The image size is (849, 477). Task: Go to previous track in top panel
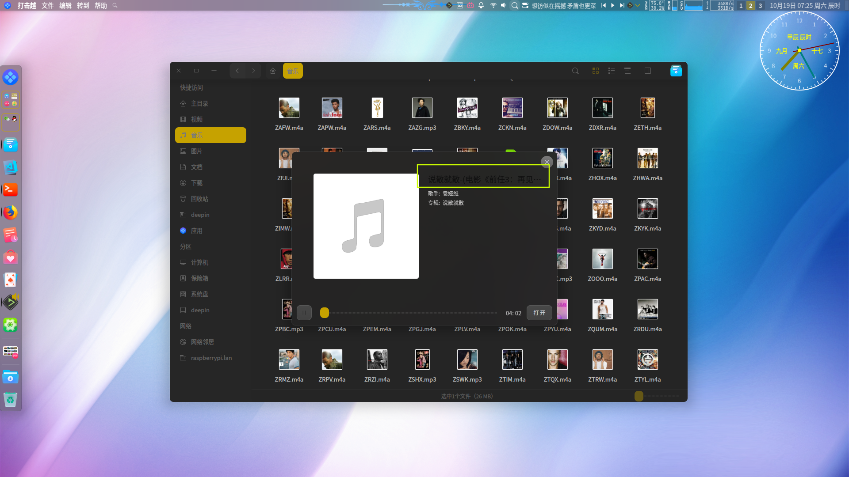click(x=604, y=5)
